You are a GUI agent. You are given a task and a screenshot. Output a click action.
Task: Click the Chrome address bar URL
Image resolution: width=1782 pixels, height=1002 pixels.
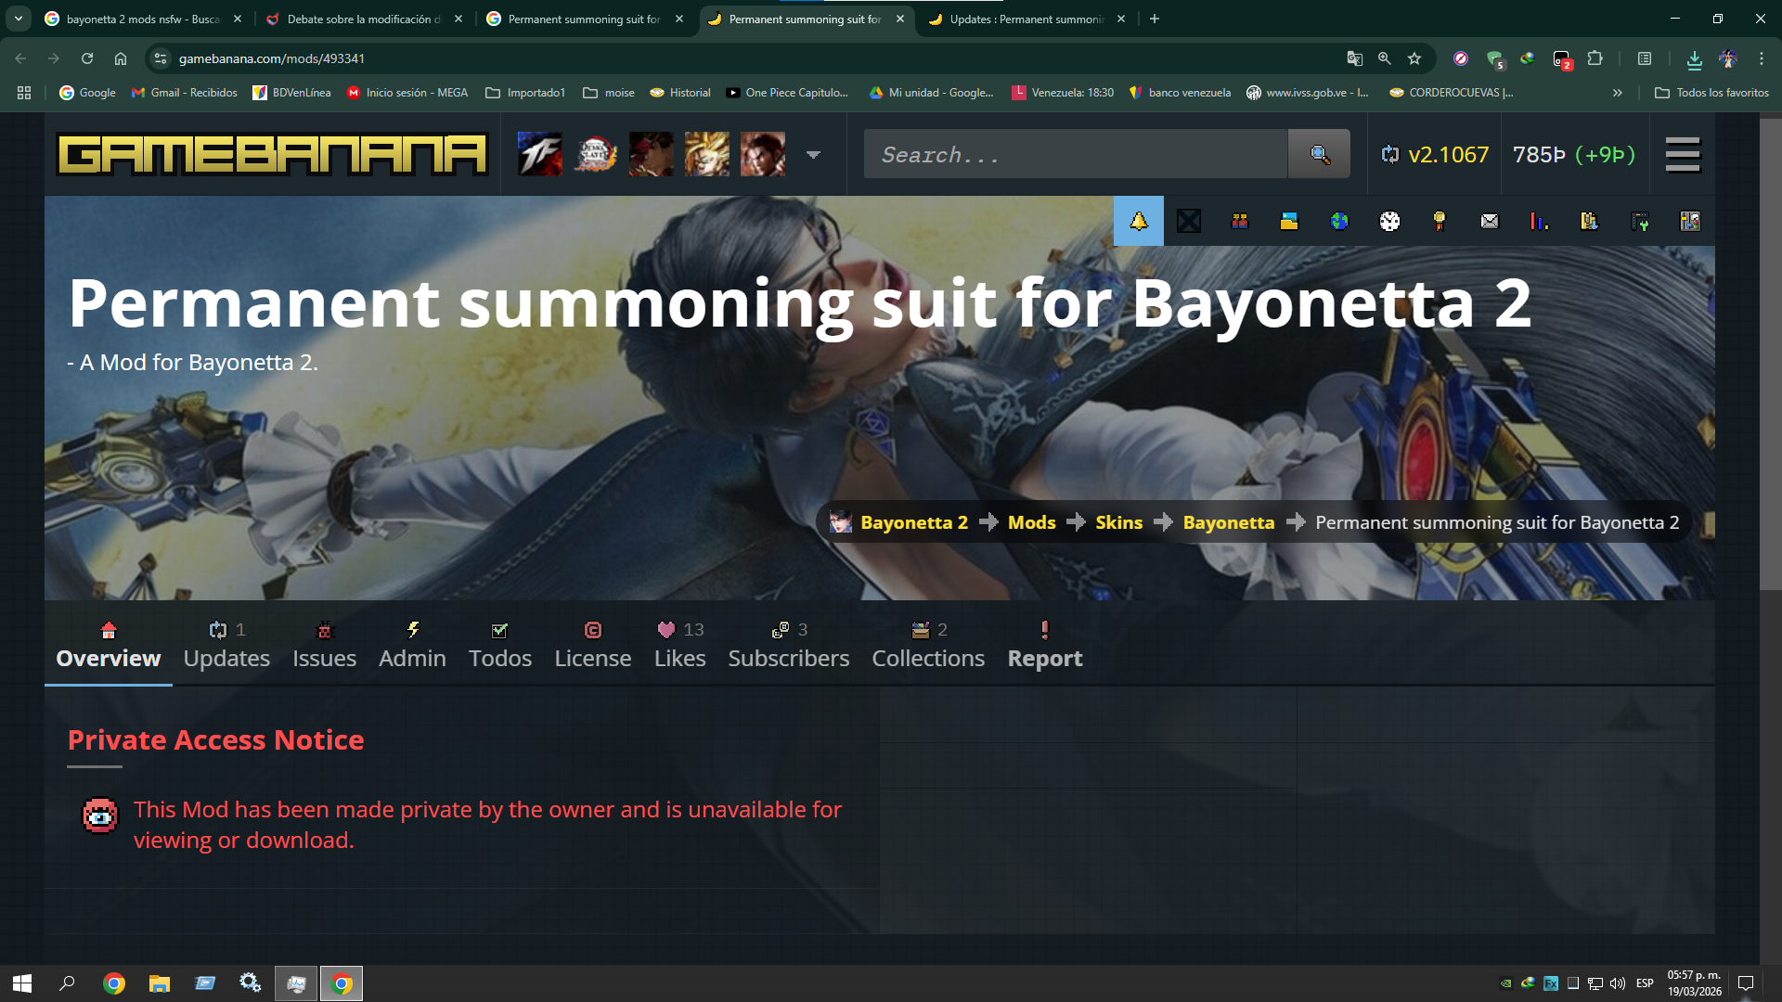pos(272,58)
